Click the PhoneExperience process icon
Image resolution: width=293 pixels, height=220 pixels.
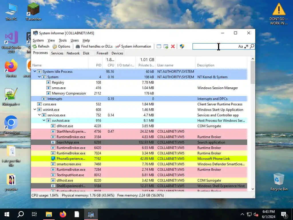pos(53,159)
